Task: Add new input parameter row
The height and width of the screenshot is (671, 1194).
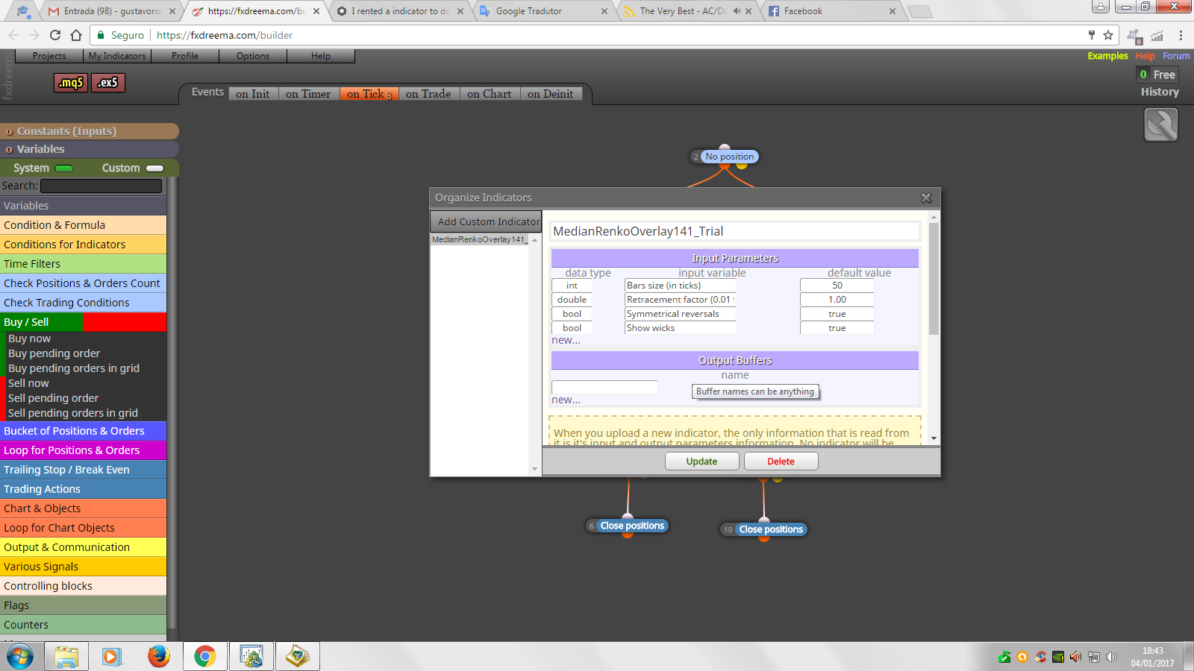Action: (x=566, y=340)
